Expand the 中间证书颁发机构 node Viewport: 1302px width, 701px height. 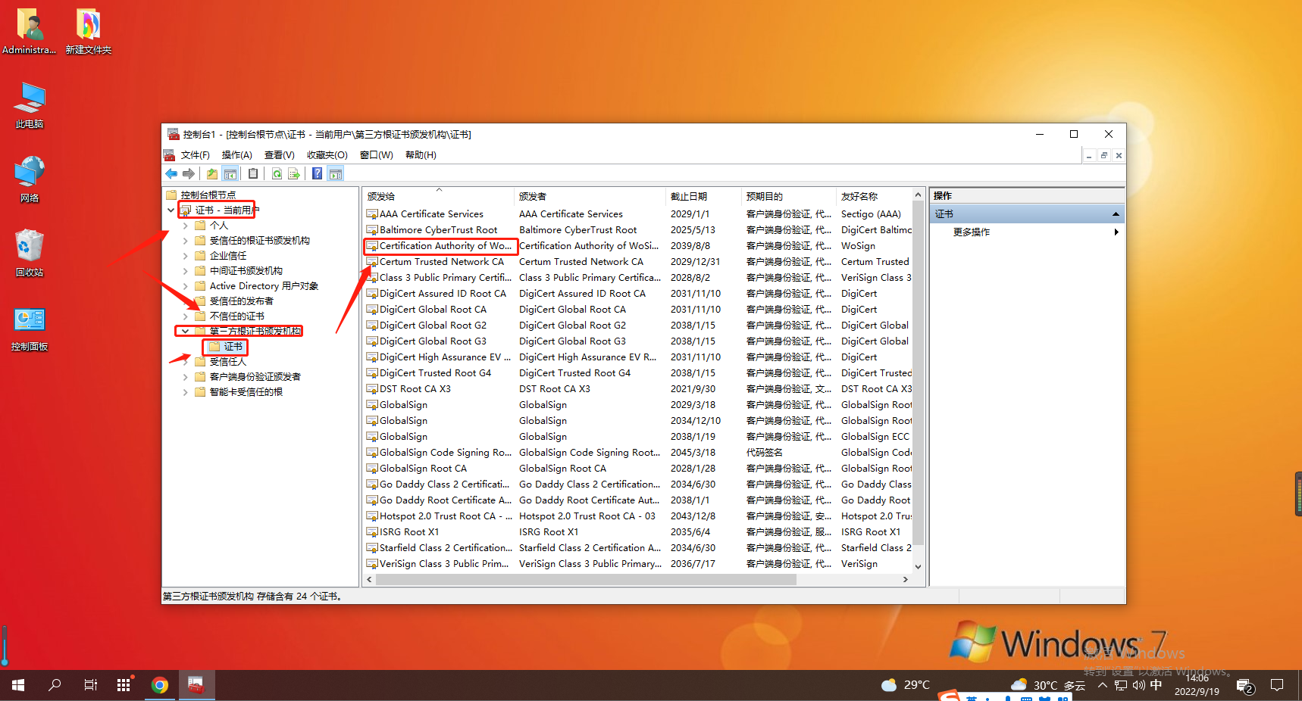(186, 271)
